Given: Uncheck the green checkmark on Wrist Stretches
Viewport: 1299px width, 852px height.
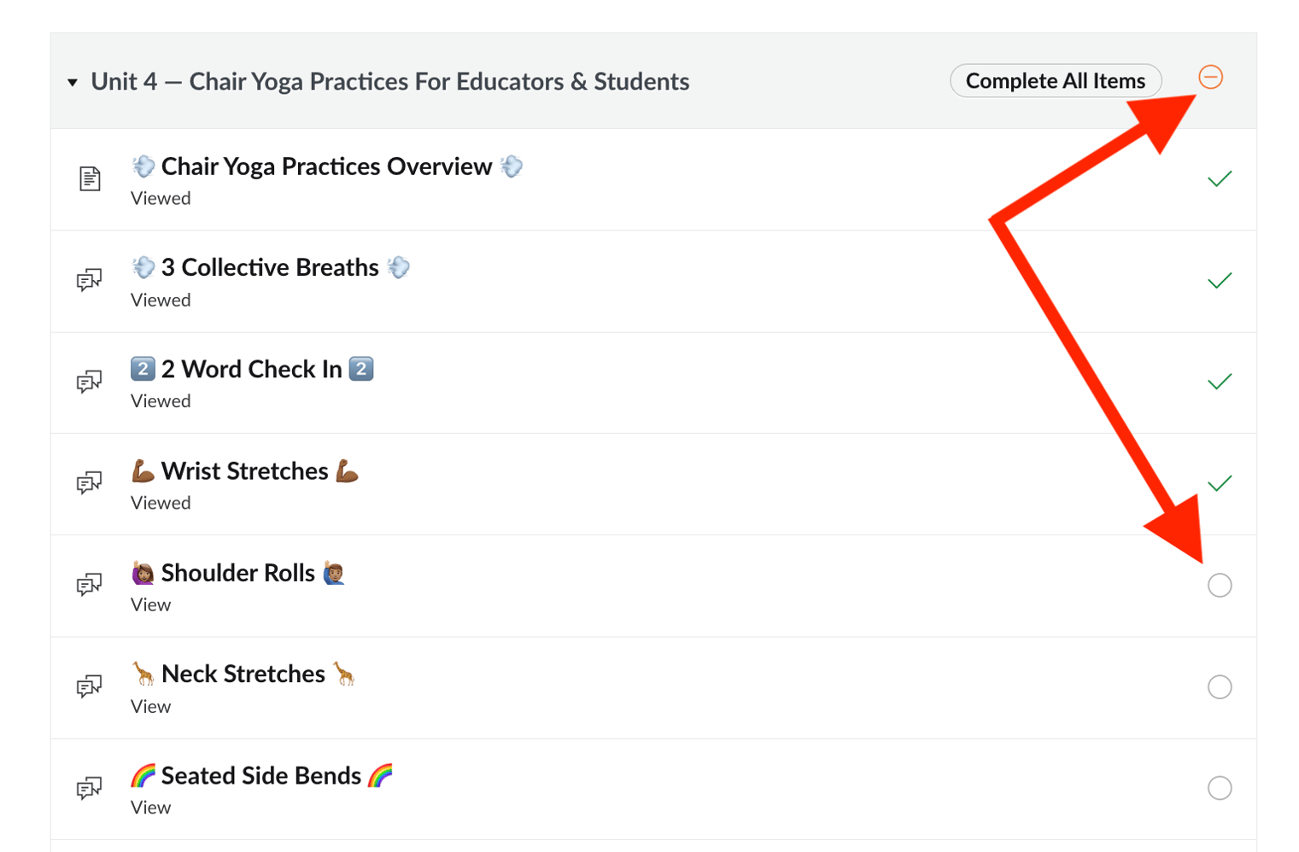Looking at the screenshot, I should (1220, 482).
